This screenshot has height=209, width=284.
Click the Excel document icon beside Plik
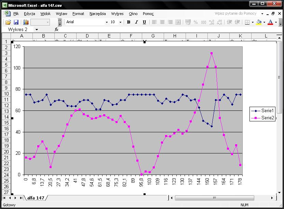pyautogui.click(x=8, y=14)
